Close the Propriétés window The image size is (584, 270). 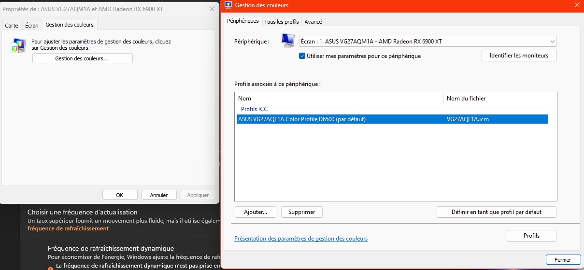point(212,9)
